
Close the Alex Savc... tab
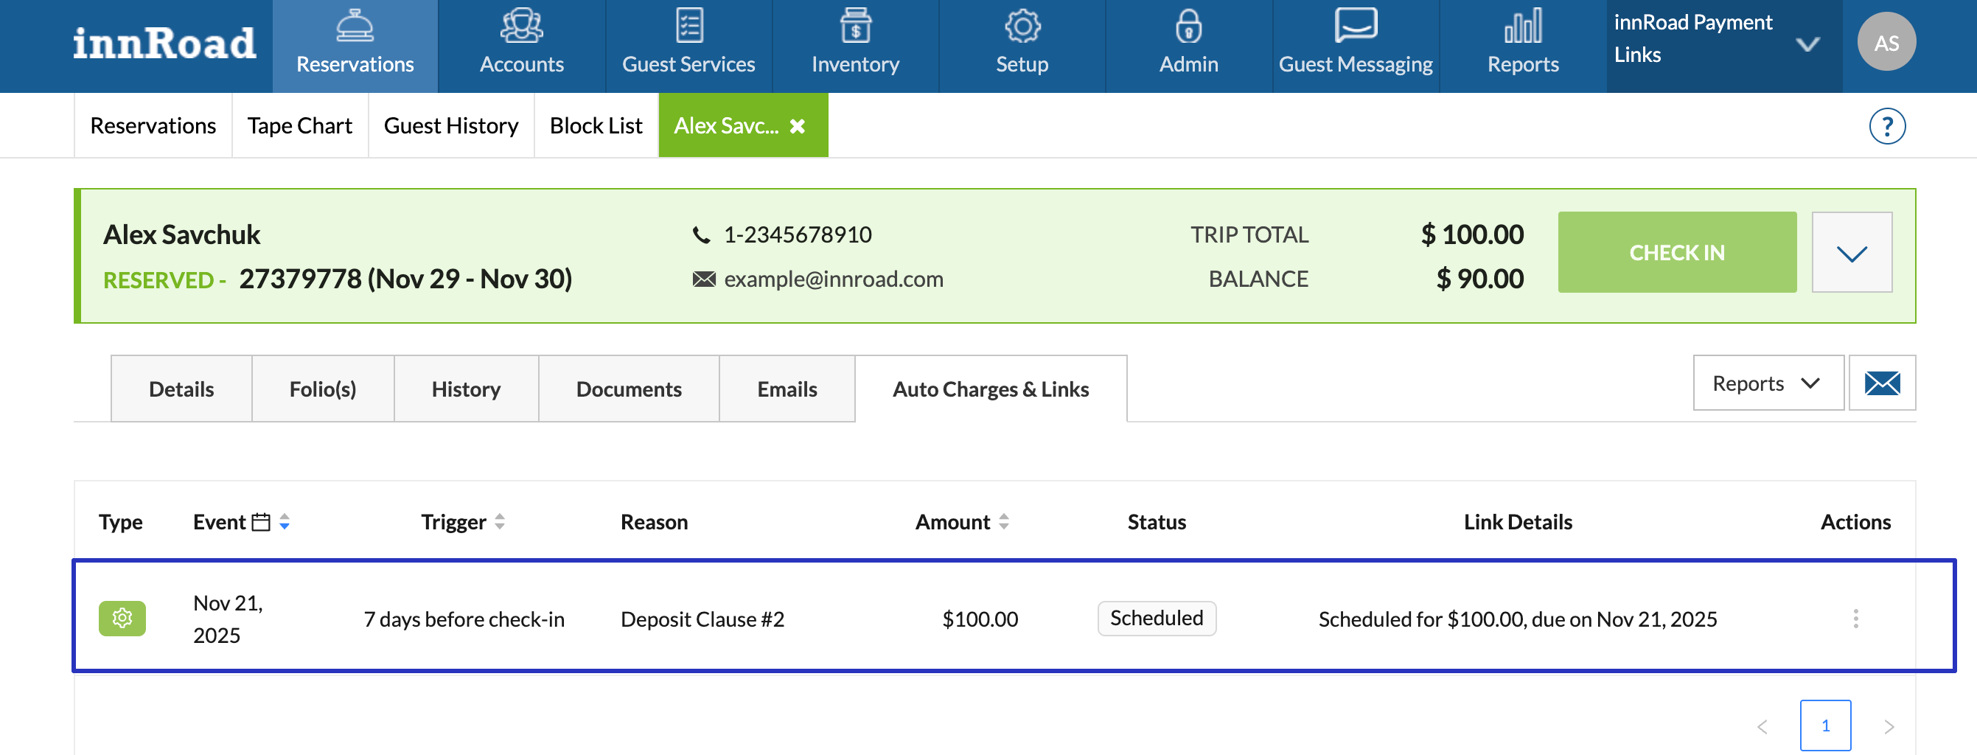tap(798, 126)
